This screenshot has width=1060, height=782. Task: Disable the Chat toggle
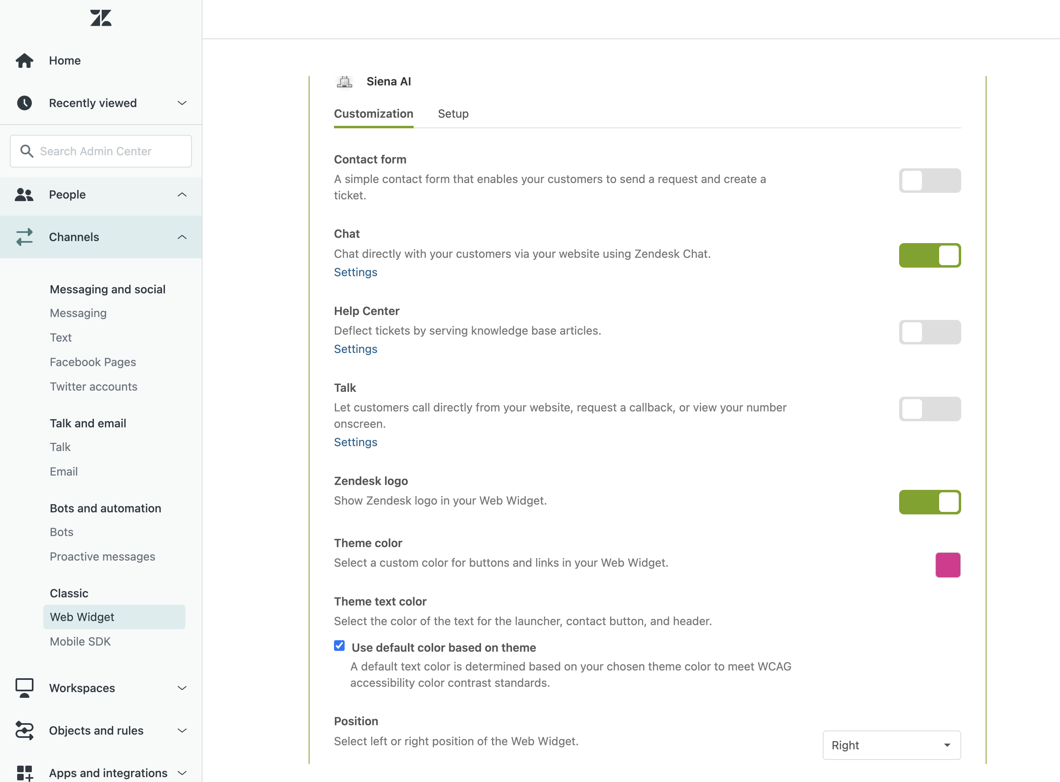(x=929, y=255)
